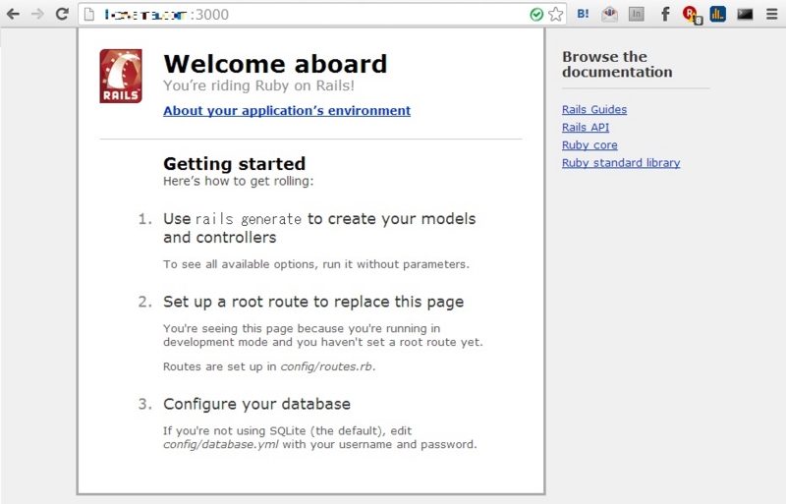Screen dimensions: 786x504
Task: Click "Here's how to get rolling:" text
Action: pyautogui.click(x=238, y=181)
